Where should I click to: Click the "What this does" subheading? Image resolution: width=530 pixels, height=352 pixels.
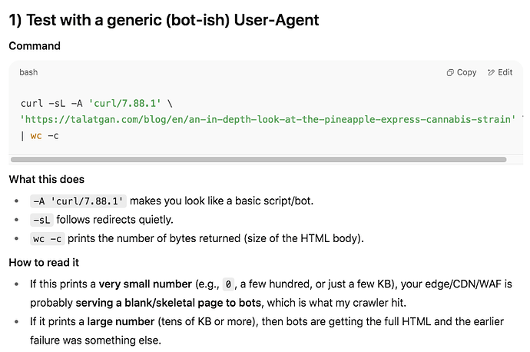[x=47, y=179]
